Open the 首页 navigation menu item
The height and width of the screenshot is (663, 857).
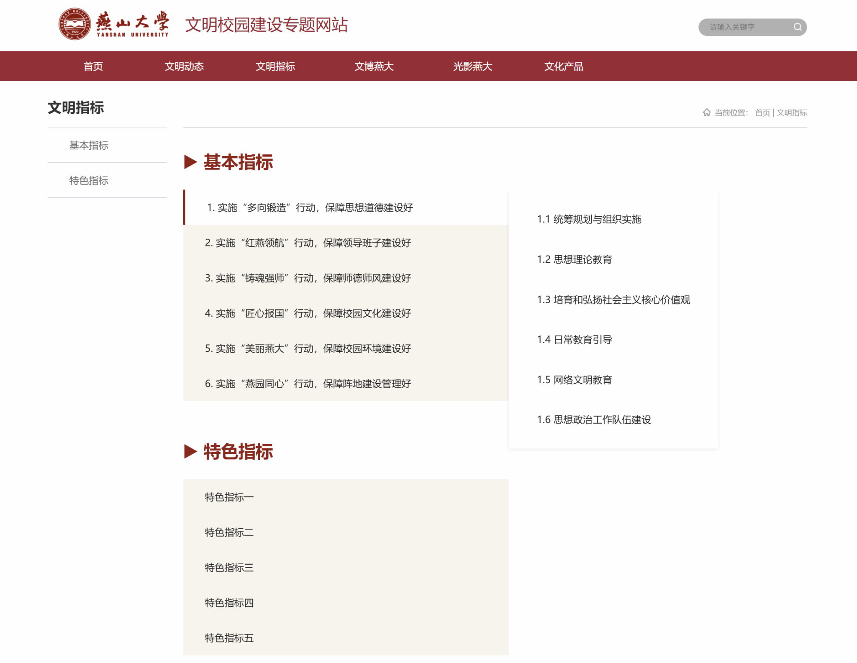(x=93, y=67)
